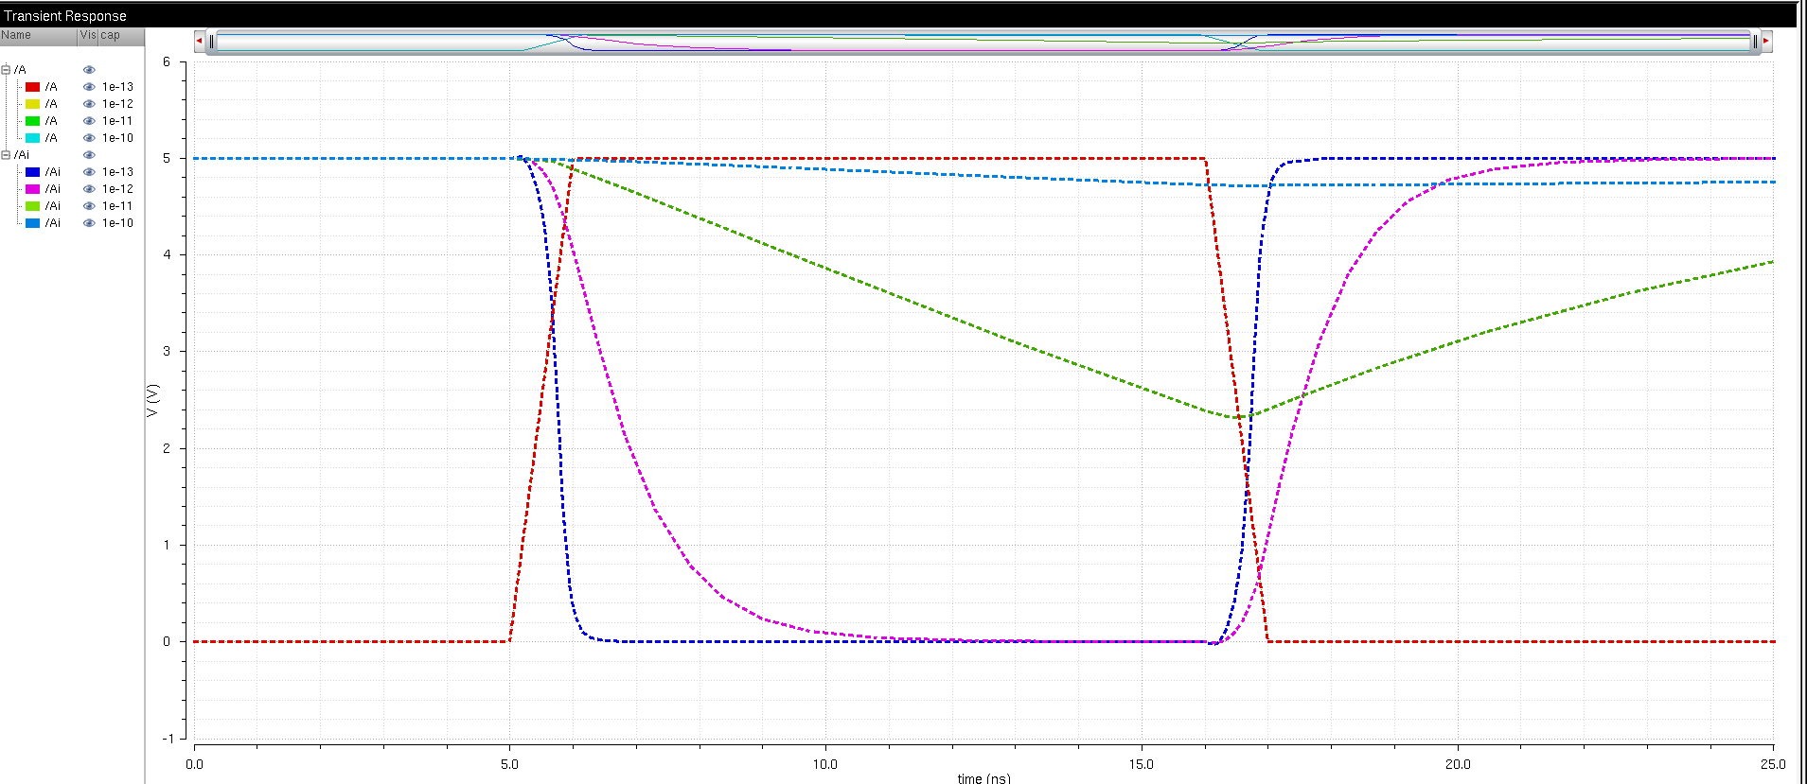The height and width of the screenshot is (784, 1807).
Task: Toggle visibility of /A 1e-12 trace
Action: coord(89,104)
